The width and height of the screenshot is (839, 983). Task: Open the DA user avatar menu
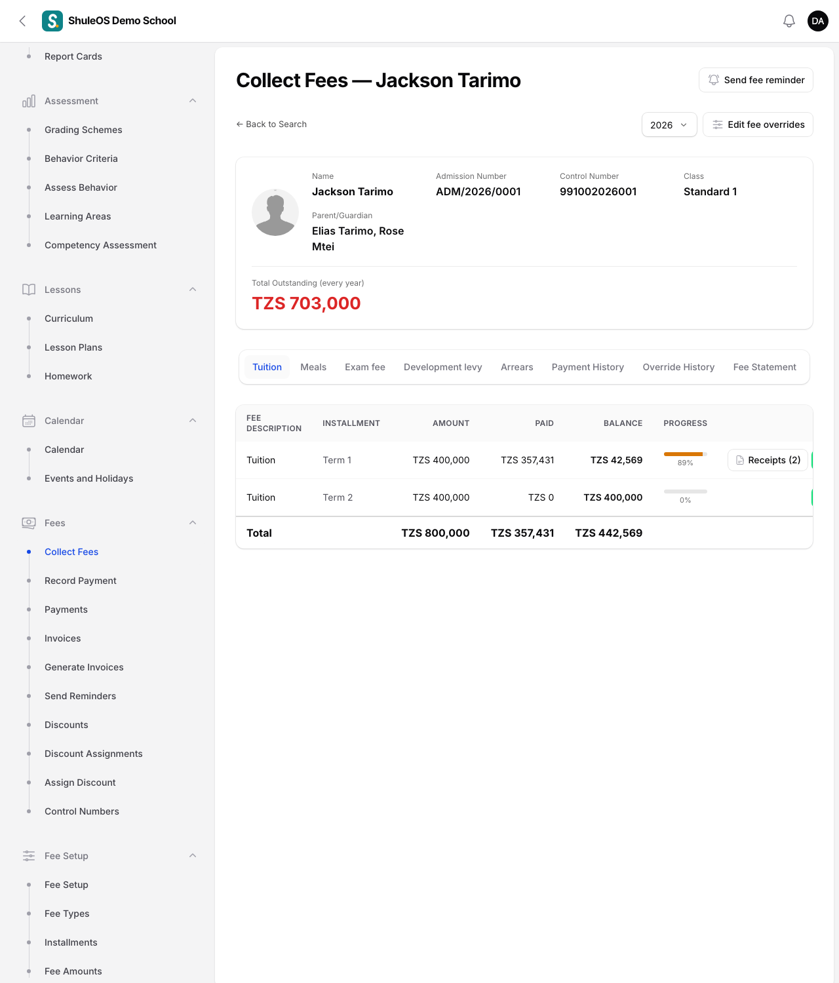point(818,21)
